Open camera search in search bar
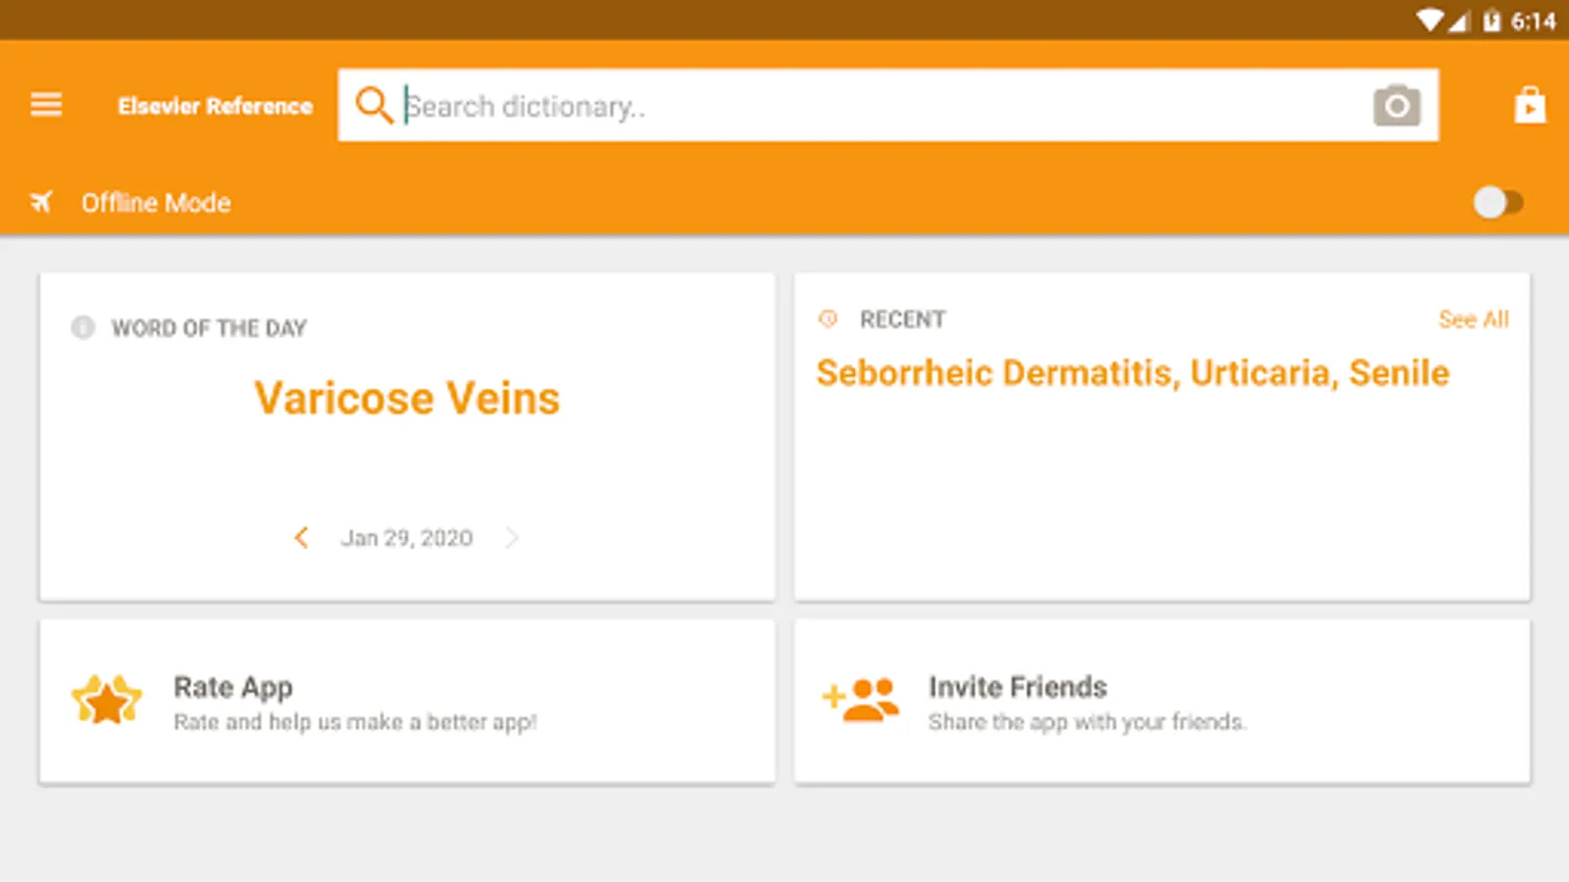1569x882 pixels. point(1396,105)
